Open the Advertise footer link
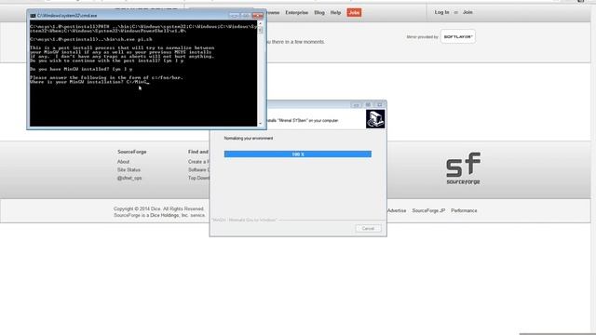The width and height of the screenshot is (596, 335). point(397,210)
